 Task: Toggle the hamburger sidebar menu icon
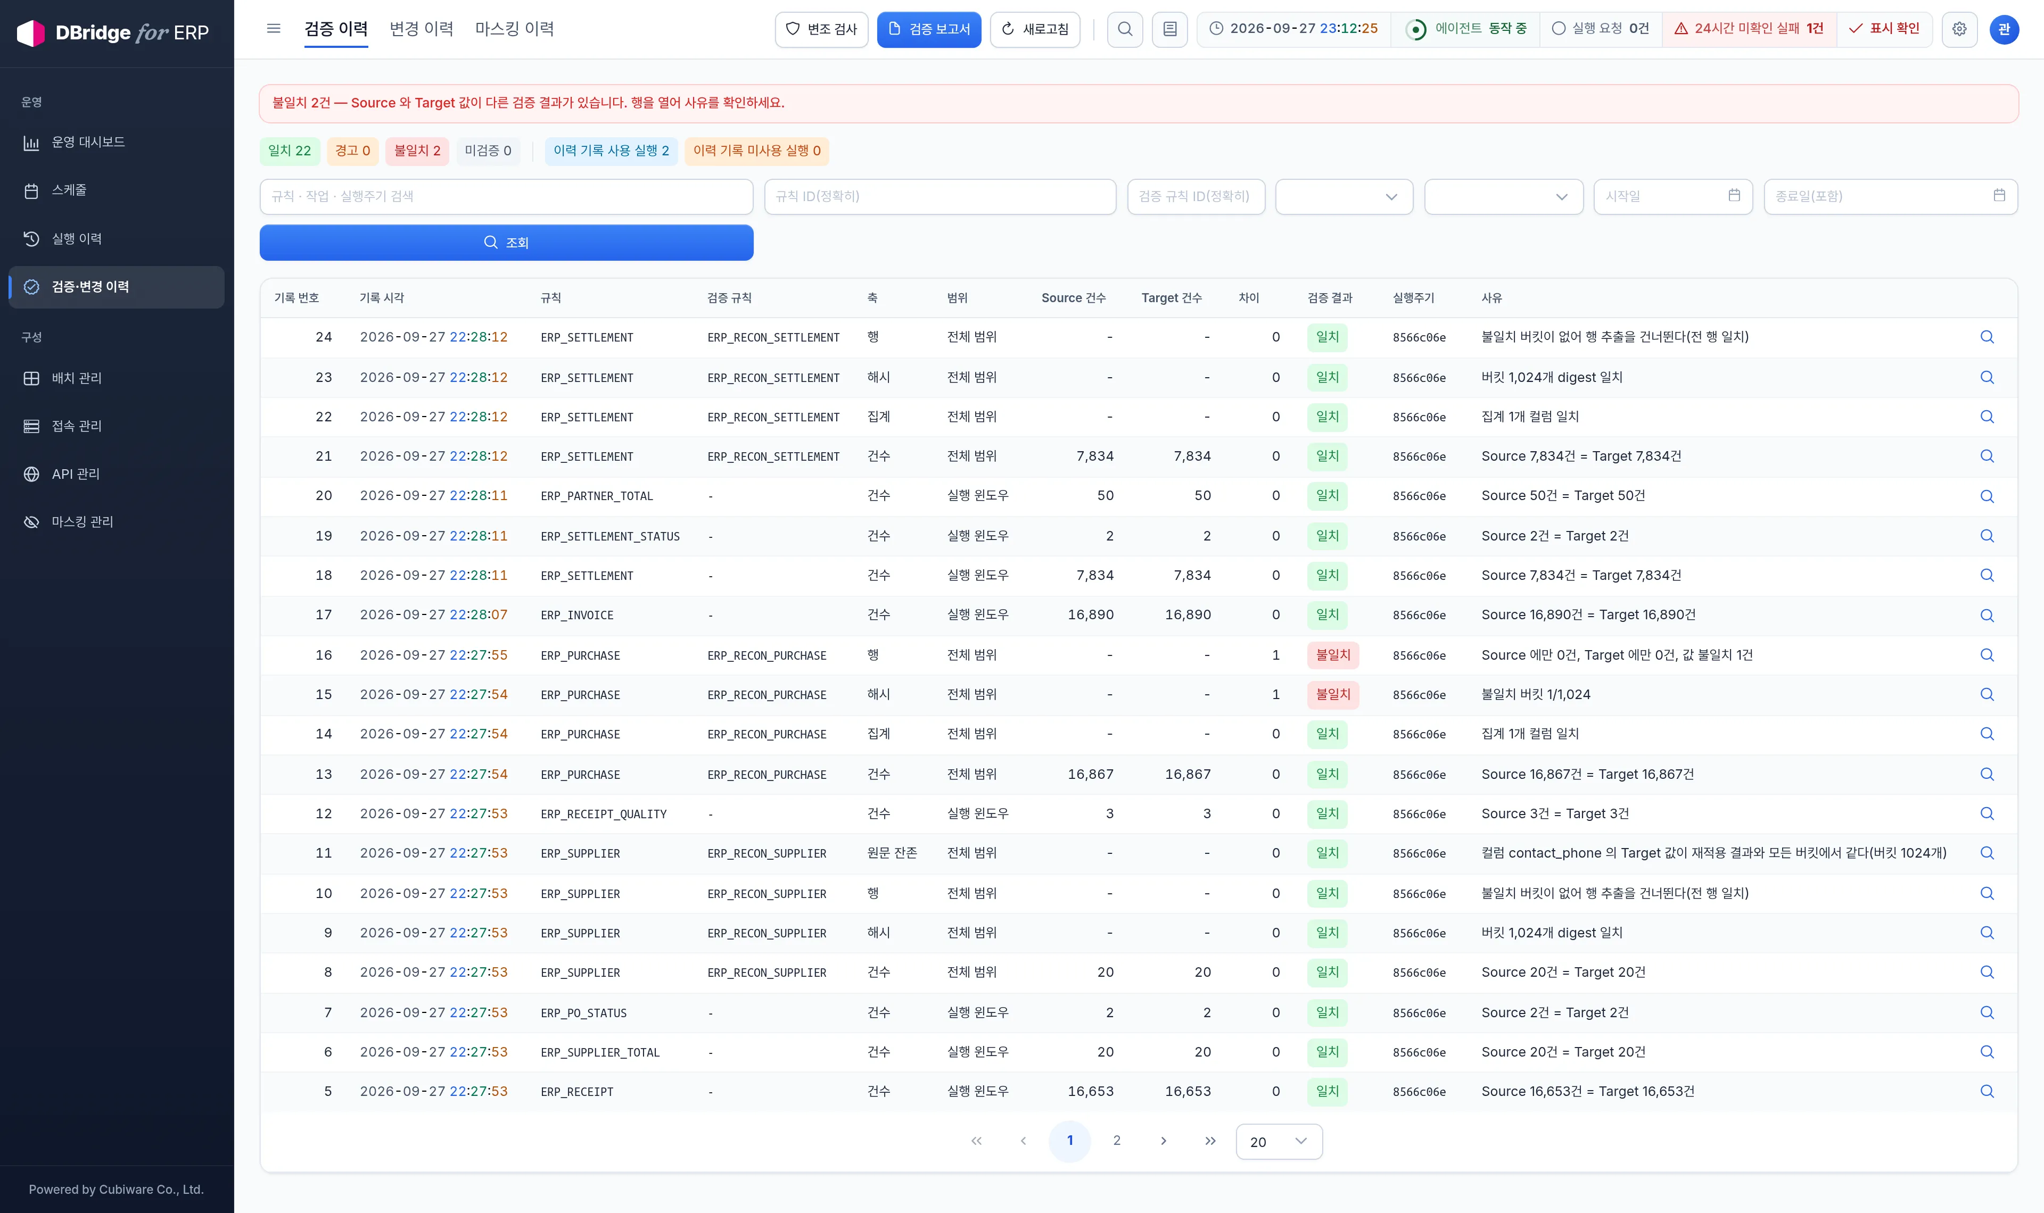pos(274,29)
